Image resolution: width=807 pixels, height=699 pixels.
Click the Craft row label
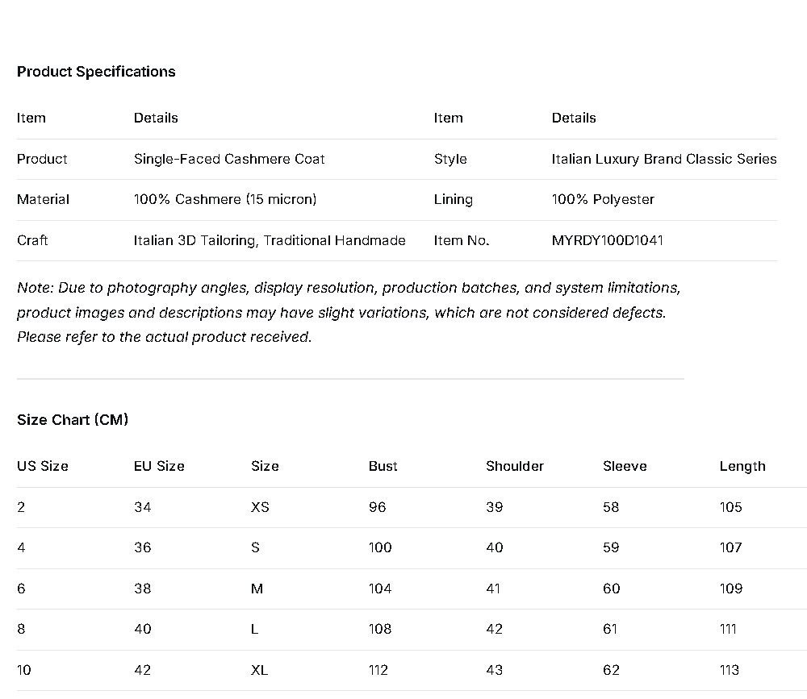point(32,240)
